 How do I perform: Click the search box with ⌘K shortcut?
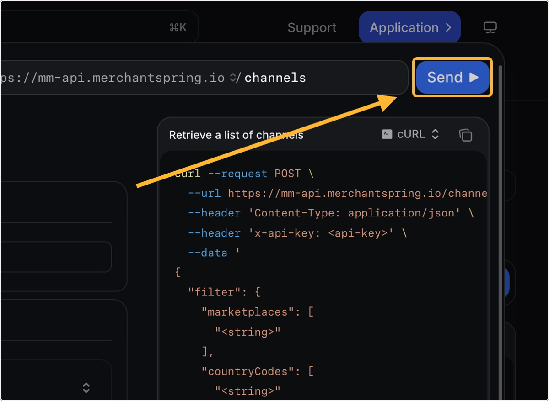pyautogui.click(x=100, y=27)
